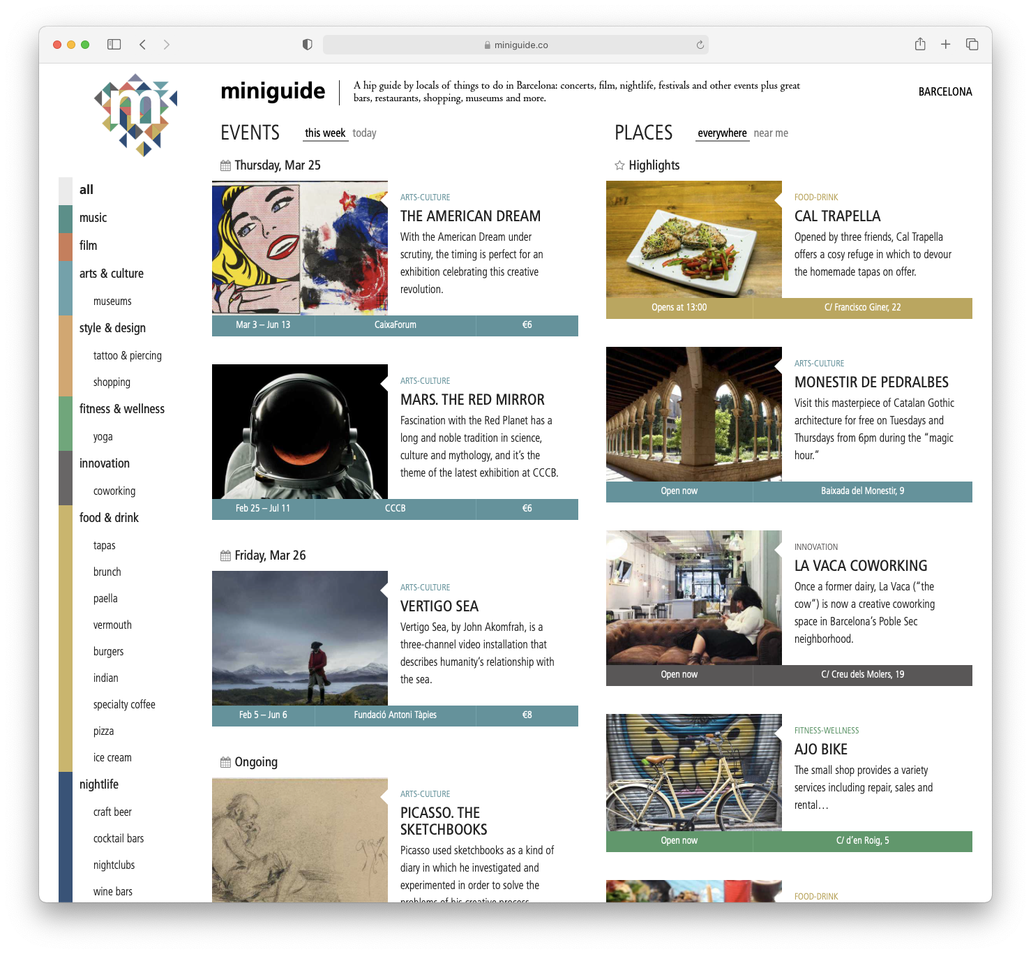
Task: Select the nightlife category in sidebar
Action: pyautogui.click(x=99, y=784)
